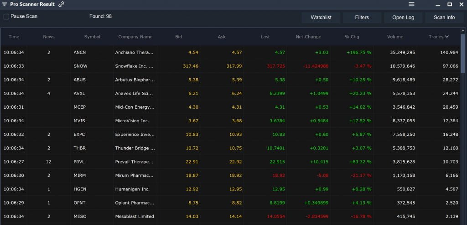
Task: Open the Filters panel
Action: point(362,18)
